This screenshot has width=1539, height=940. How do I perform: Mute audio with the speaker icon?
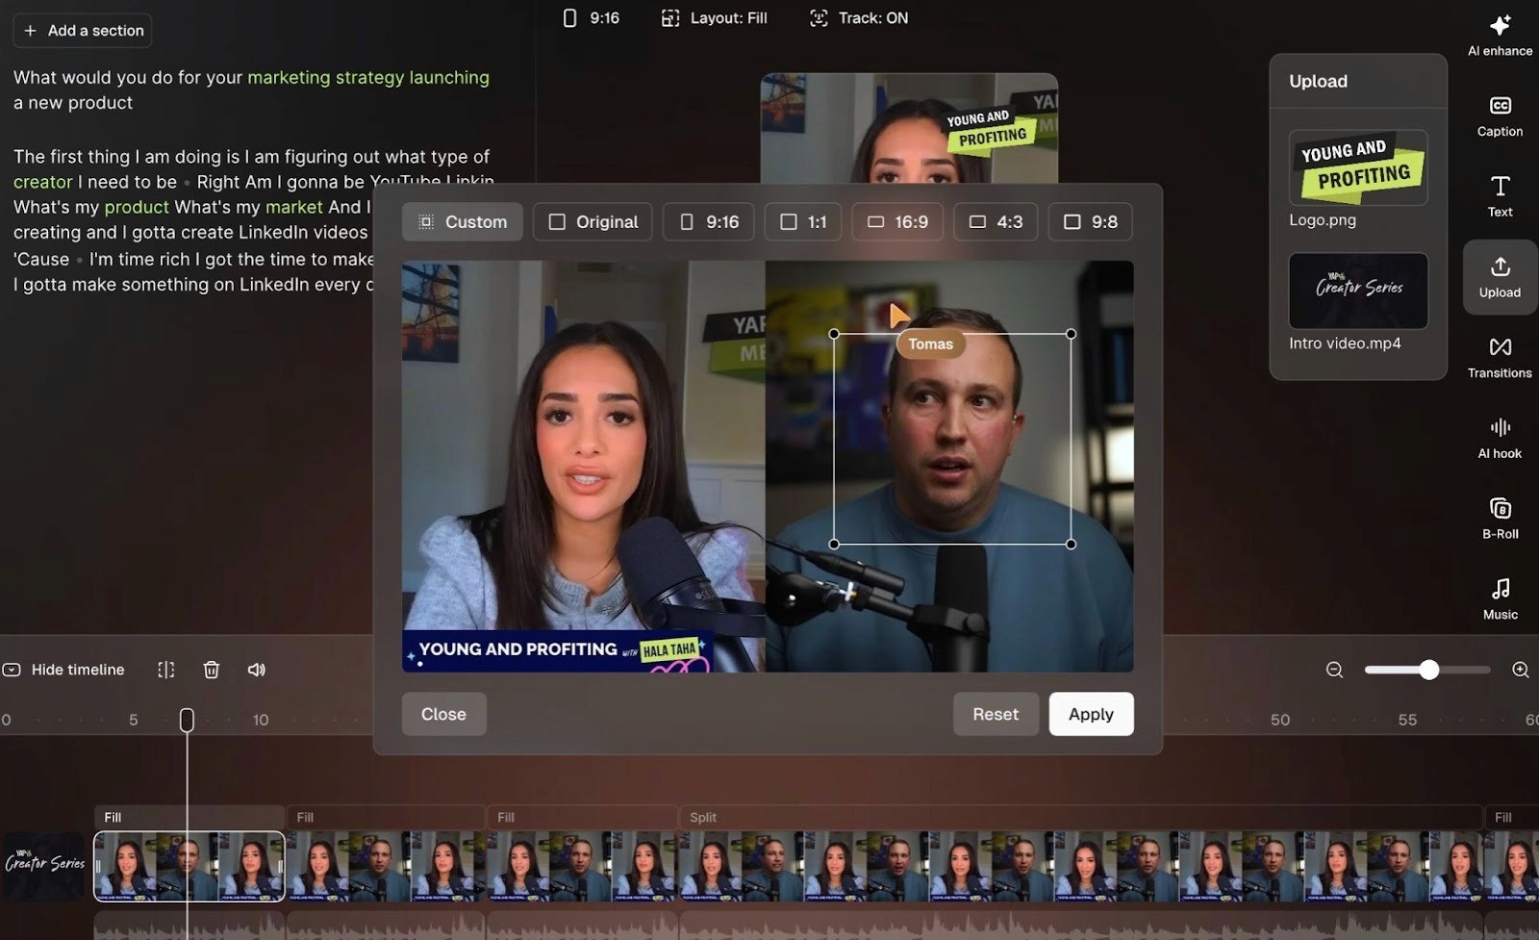[x=256, y=669]
